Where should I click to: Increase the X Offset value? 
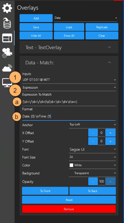tap(110, 133)
